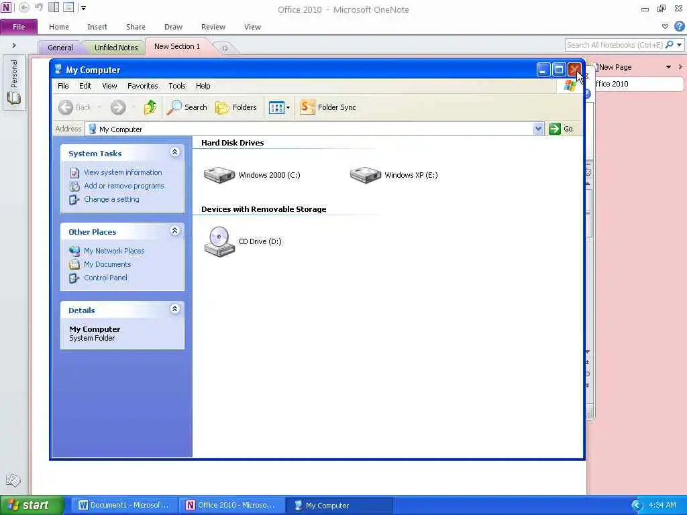Minimize the OneNote ribbon arrow

[665, 27]
